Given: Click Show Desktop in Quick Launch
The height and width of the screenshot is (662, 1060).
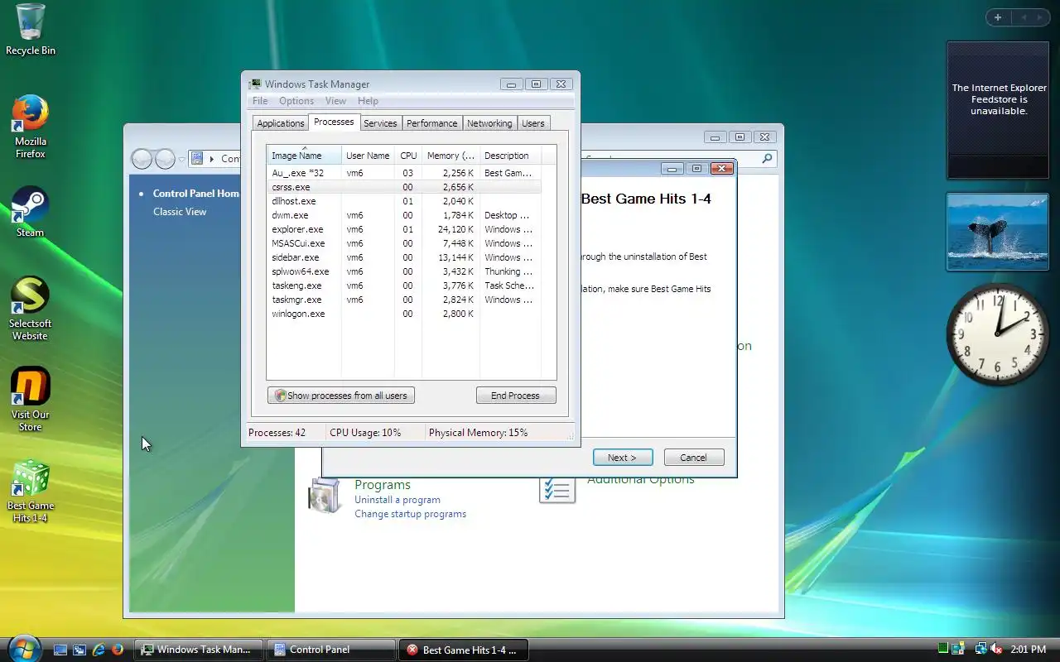Looking at the screenshot, I should [x=60, y=650].
